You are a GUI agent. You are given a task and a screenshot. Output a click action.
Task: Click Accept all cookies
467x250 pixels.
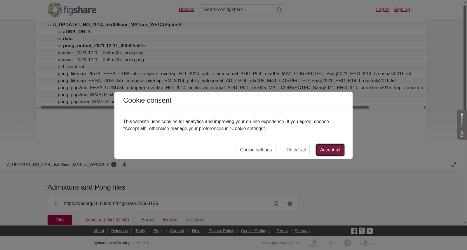330,150
